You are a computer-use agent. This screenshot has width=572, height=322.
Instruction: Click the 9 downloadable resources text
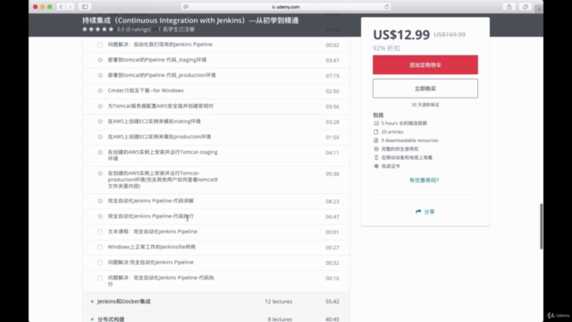coord(409,140)
